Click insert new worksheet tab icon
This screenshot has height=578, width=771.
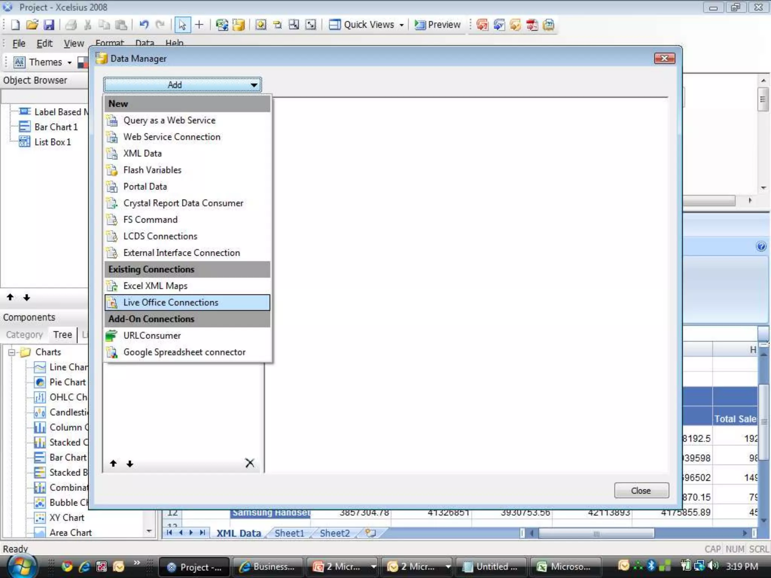[371, 533]
